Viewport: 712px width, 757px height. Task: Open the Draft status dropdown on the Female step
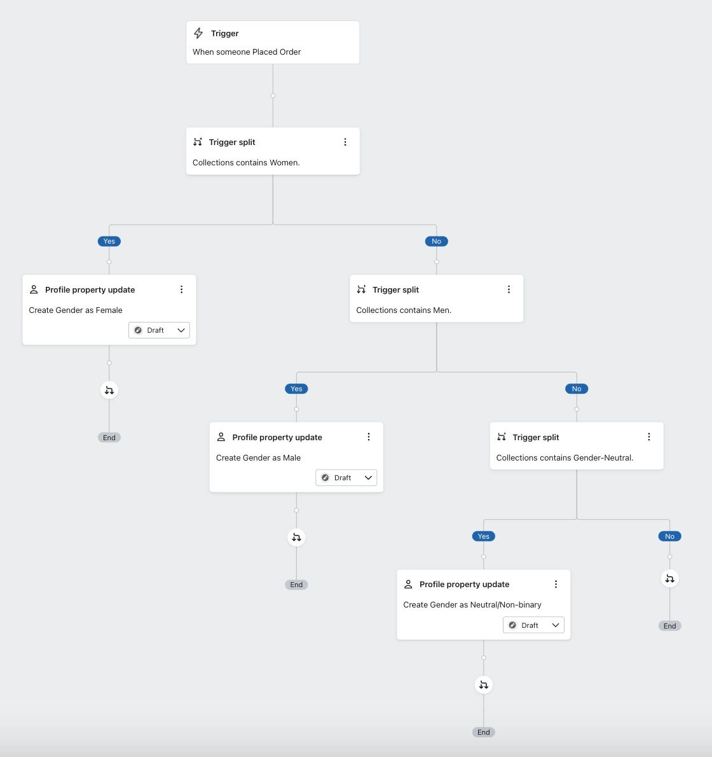click(158, 330)
